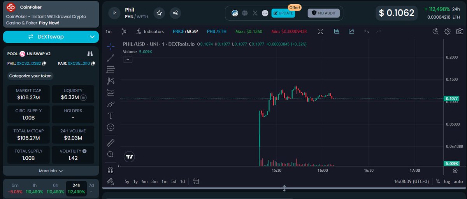The image size is (467, 199).
Task: Toggle auto scale mode
Action: (458, 181)
